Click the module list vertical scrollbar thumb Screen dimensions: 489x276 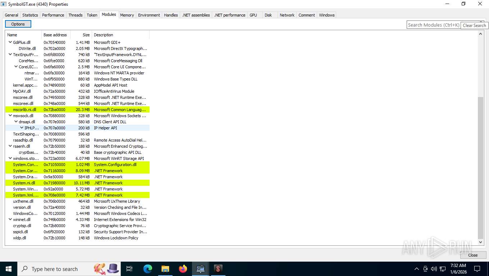tap(481, 168)
